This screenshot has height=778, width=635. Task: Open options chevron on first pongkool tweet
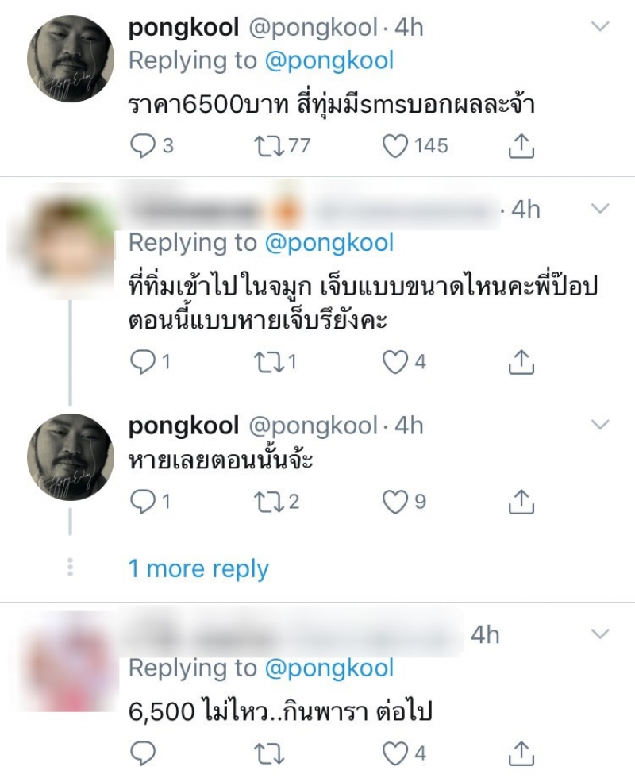coord(601,28)
